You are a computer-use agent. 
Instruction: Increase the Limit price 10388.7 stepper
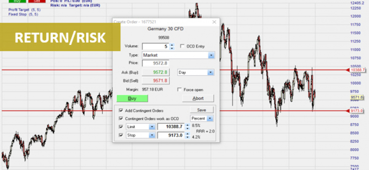click(x=187, y=125)
